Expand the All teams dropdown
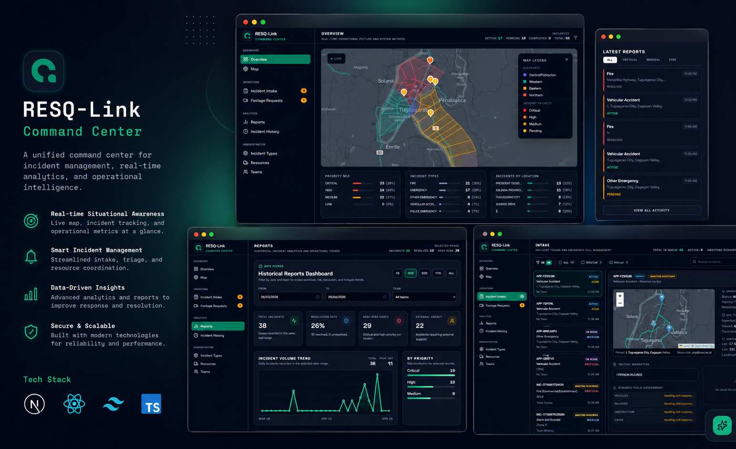The width and height of the screenshot is (736, 449). click(425, 297)
